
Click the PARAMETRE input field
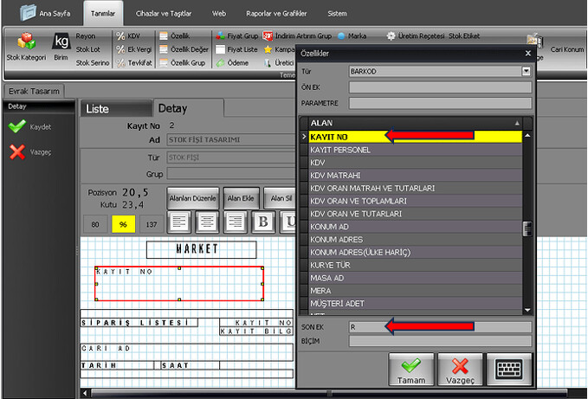(440, 103)
